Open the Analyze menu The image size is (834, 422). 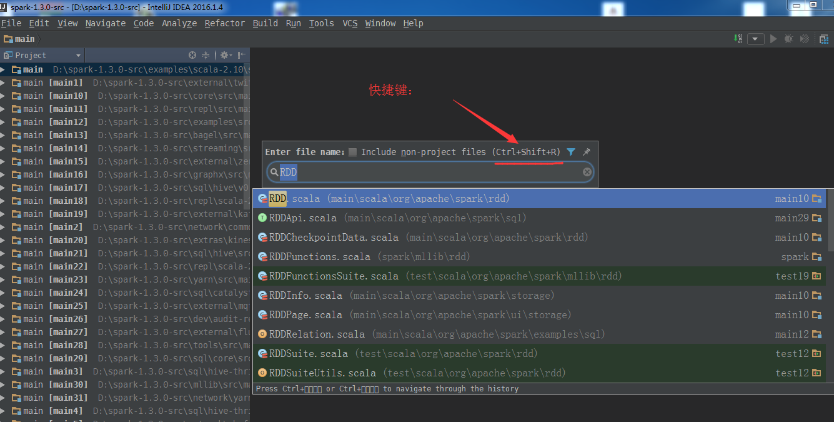click(x=179, y=23)
